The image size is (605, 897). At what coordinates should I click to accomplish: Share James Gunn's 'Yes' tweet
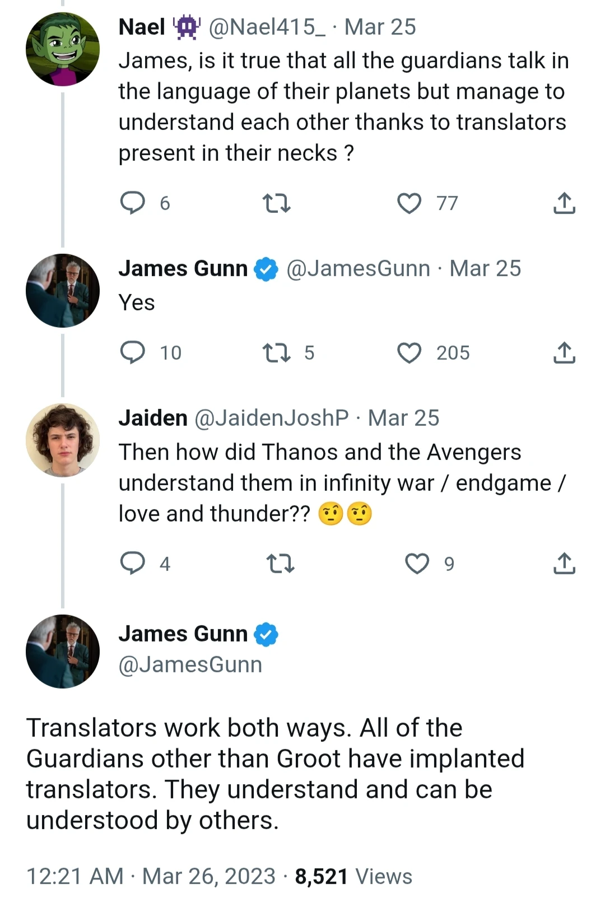[564, 352]
